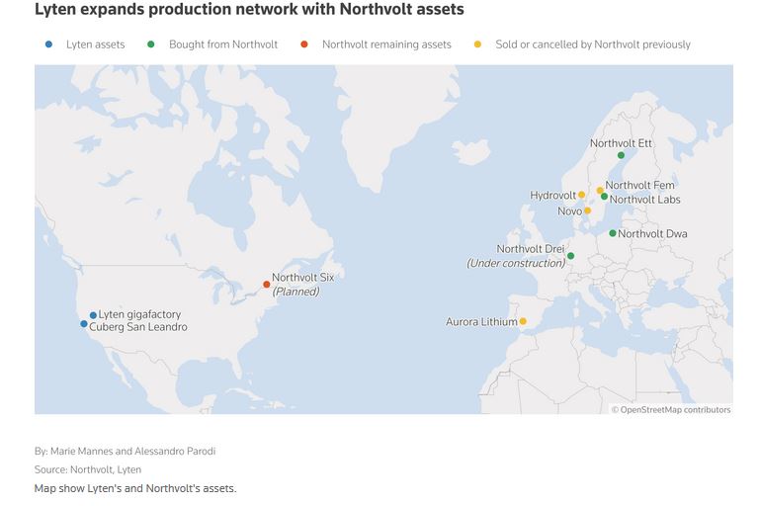
Task: Click the blue Lyten assets legend dot
Action: click(x=49, y=44)
